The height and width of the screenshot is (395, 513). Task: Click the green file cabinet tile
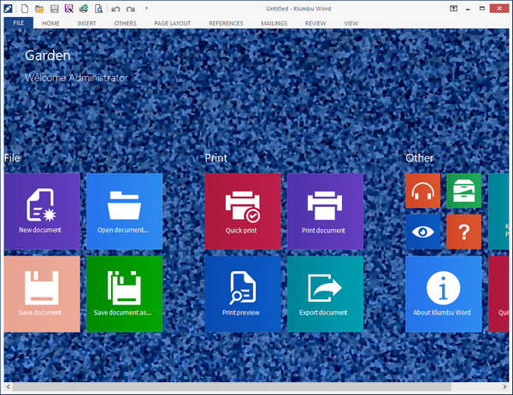pyautogui.click(x=463, y=191)
